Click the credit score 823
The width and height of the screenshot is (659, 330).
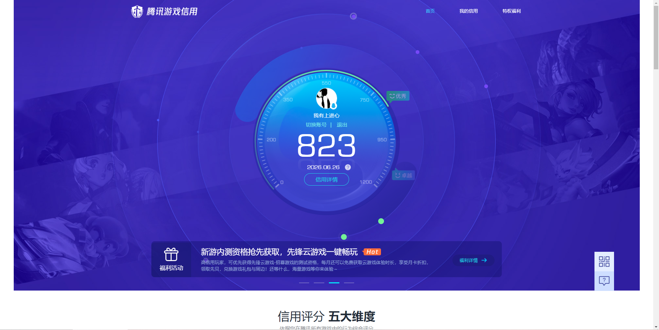click(x=326, y=145)
